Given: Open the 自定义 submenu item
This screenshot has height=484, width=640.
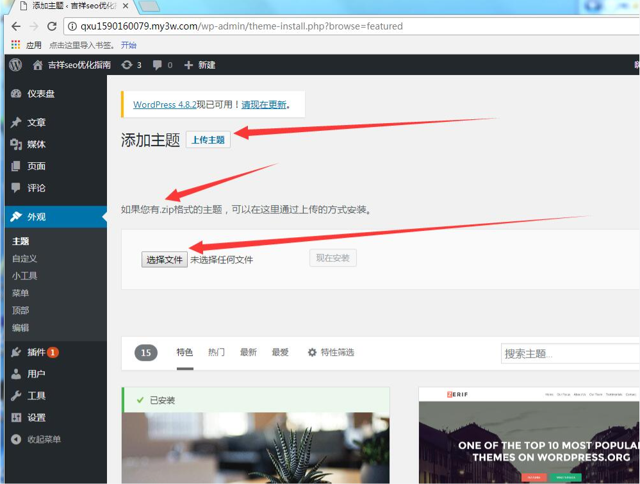Looking at the screenshot, I should 24,258.
